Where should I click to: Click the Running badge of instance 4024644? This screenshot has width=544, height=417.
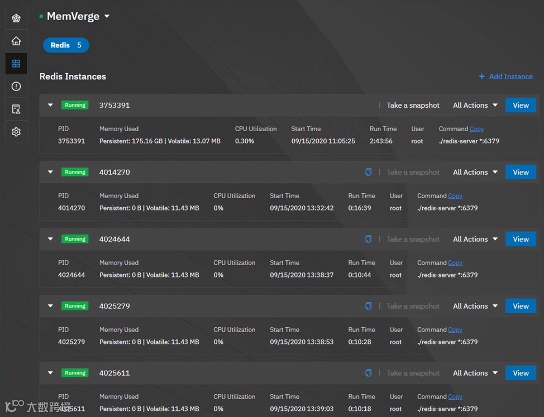[x=75, y=239]
